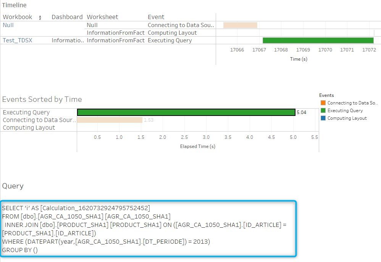Click the Null workbook link

(x=8, y=25)
